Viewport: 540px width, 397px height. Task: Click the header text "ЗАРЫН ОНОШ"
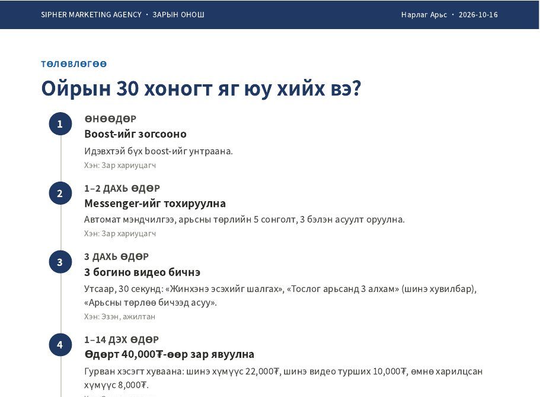point(178,14)
